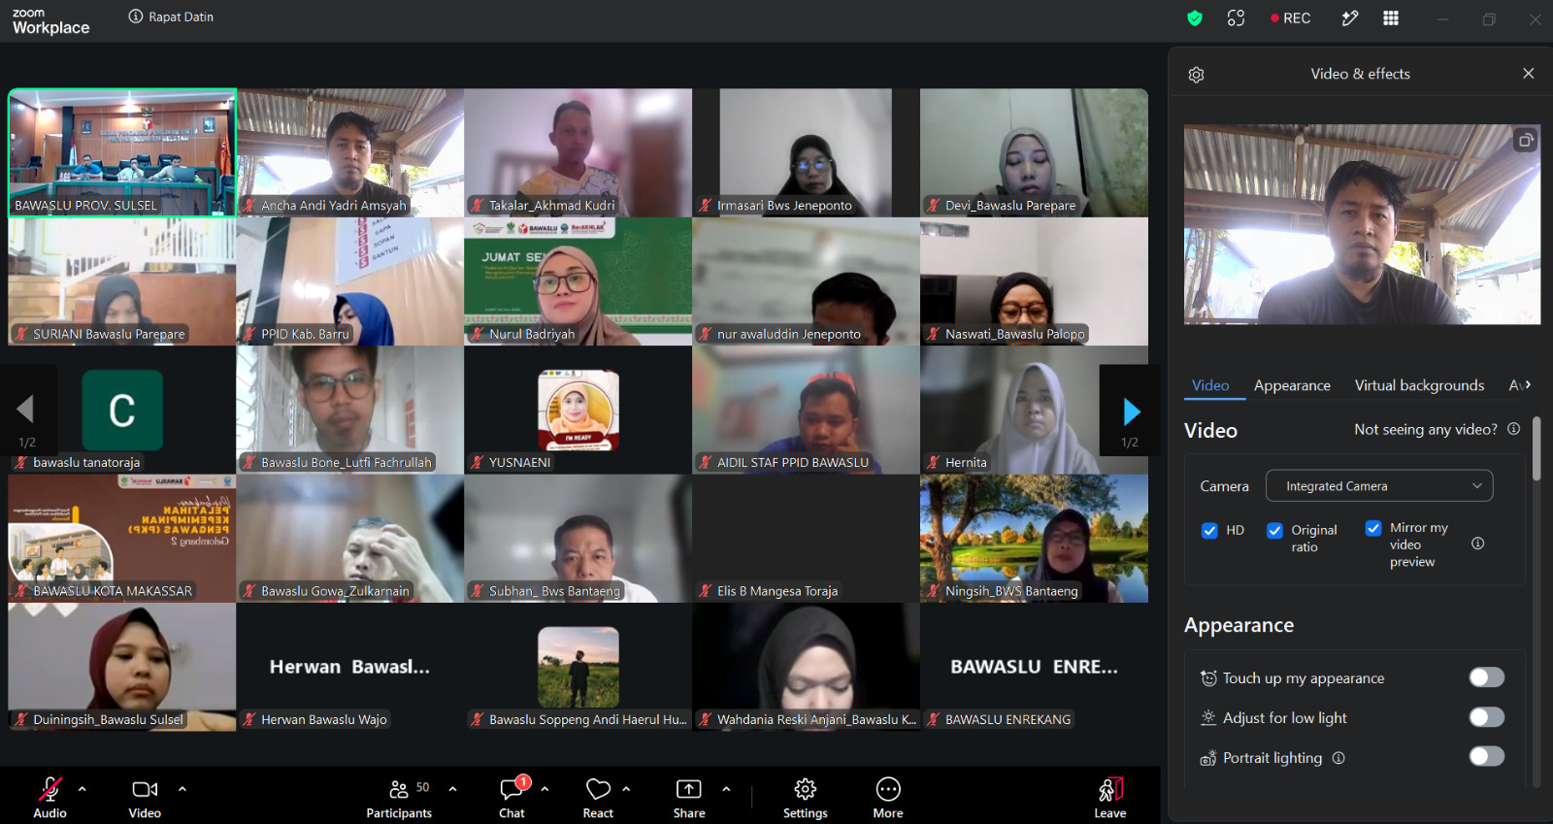This screenshot has height=824, width=1553.
Task: Toggle the Original ratio checkbox
Action: 1274,530
